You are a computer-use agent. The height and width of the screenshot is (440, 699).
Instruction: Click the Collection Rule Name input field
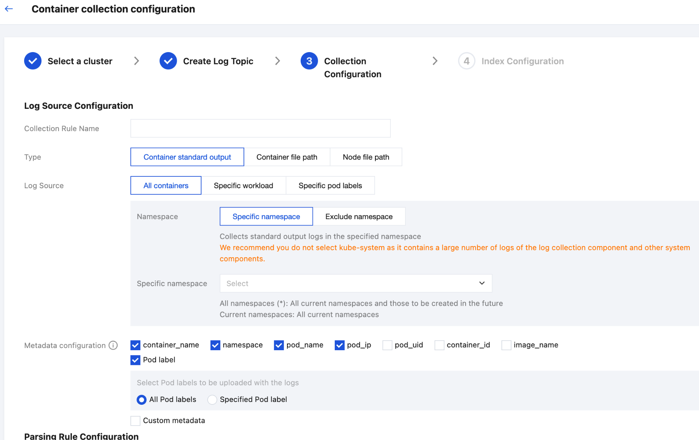tap(260, 128)
